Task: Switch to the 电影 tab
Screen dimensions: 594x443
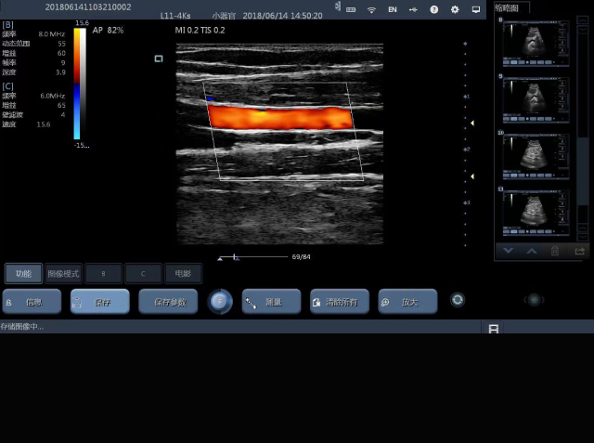Action: pyautogui.click(x=183, y=274)
